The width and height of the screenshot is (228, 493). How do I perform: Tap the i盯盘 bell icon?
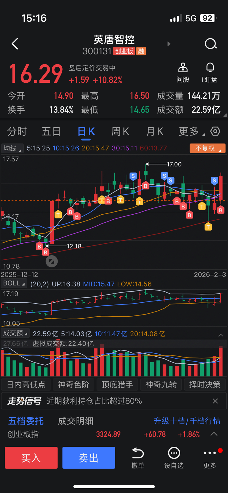click(x=210, y=73)
